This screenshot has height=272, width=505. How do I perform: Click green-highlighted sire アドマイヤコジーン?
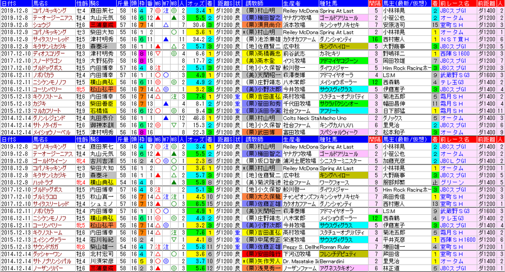click(338, 61)
